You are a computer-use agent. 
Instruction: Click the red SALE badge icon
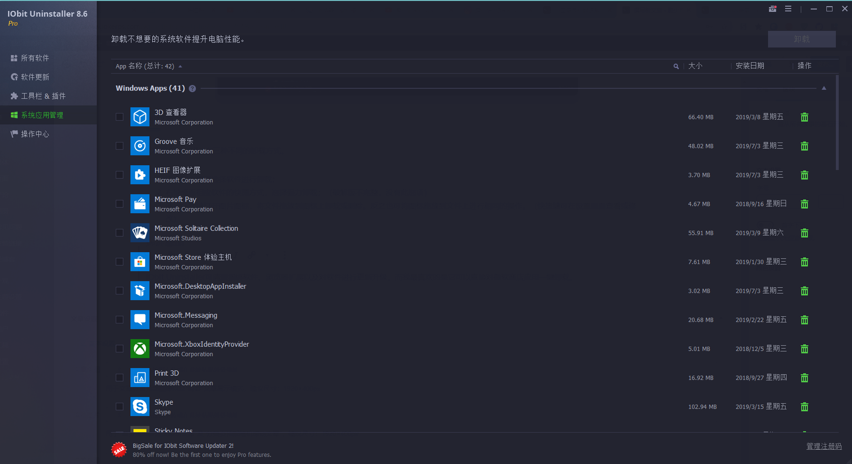[x=119, y=449]
